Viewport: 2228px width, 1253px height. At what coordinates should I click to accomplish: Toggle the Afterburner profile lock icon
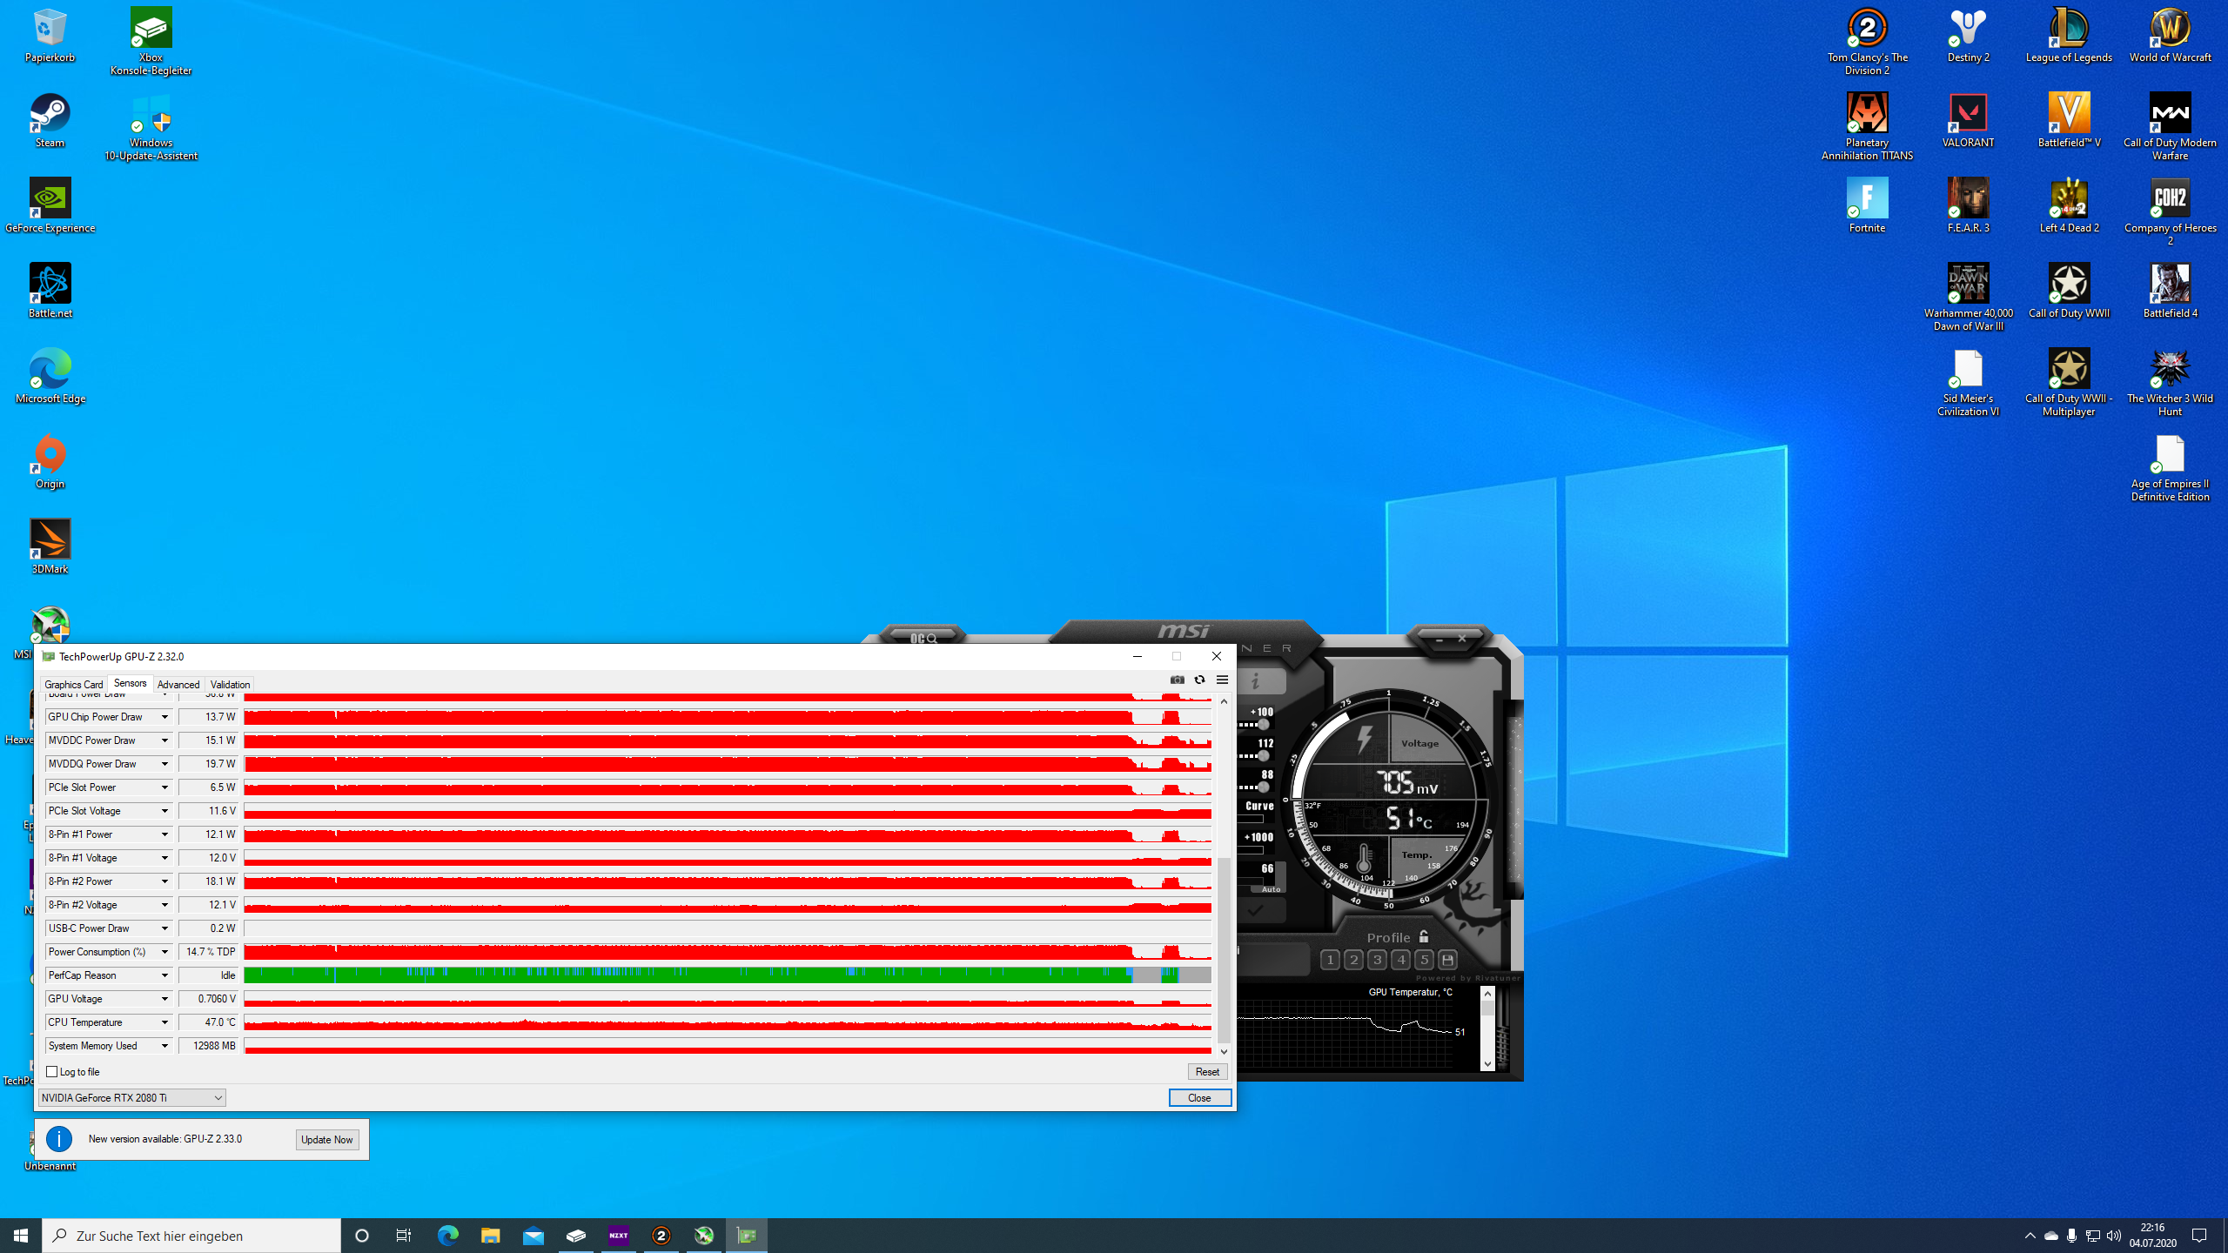[1424, 937]
